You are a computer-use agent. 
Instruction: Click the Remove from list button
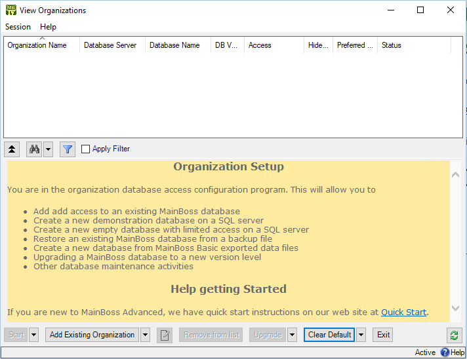click(x=211, y=335)
